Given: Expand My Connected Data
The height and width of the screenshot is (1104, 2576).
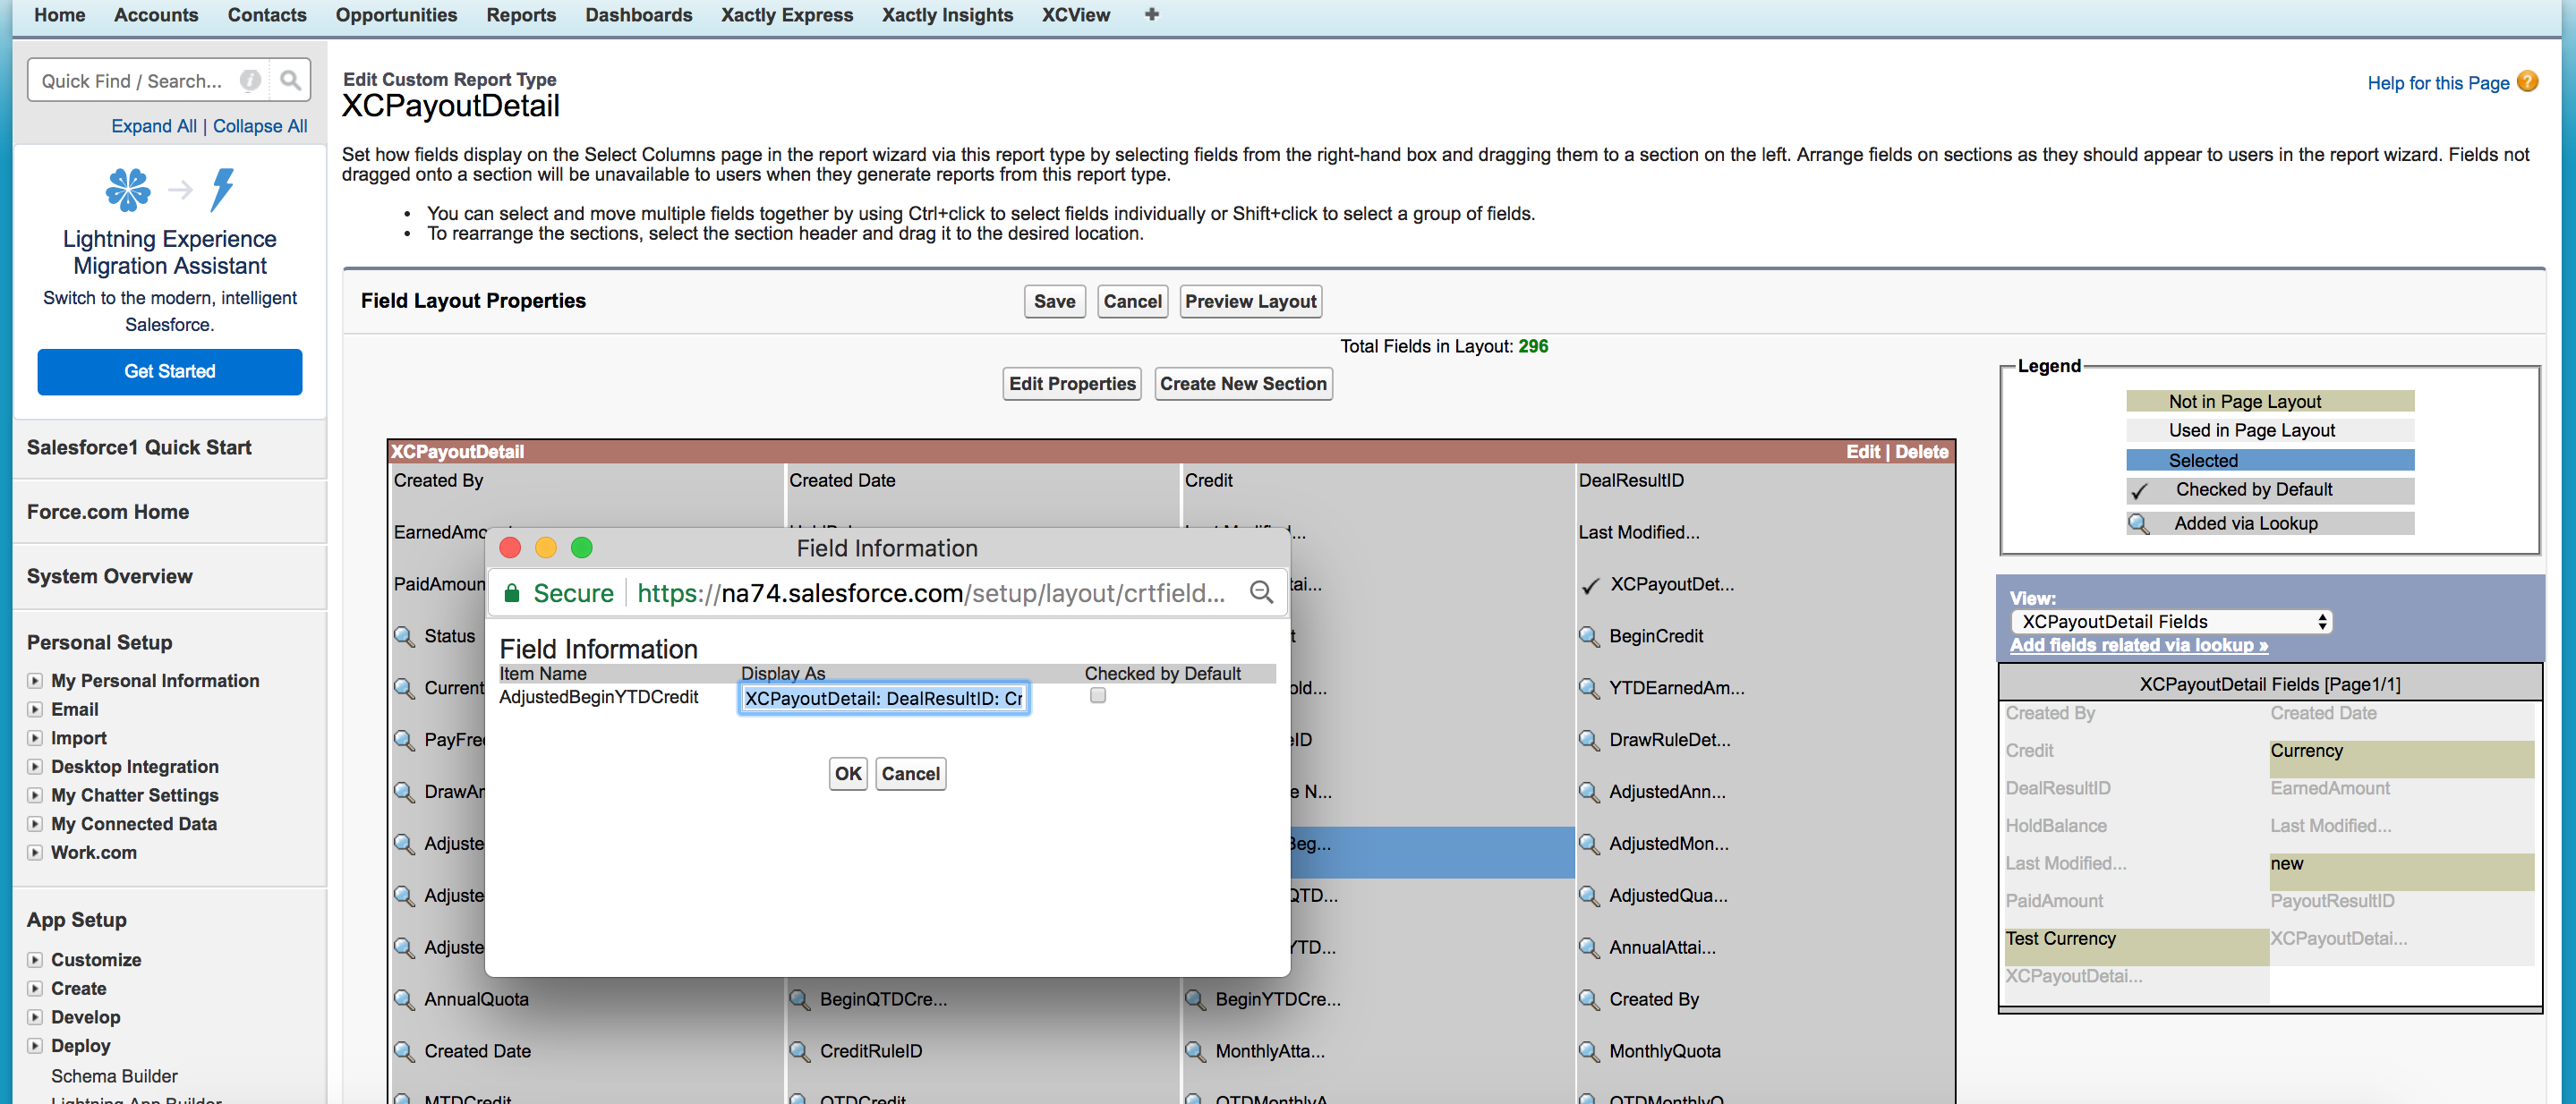Looking at the screenshot, I should pyautogui.click(x=35, y=824).
